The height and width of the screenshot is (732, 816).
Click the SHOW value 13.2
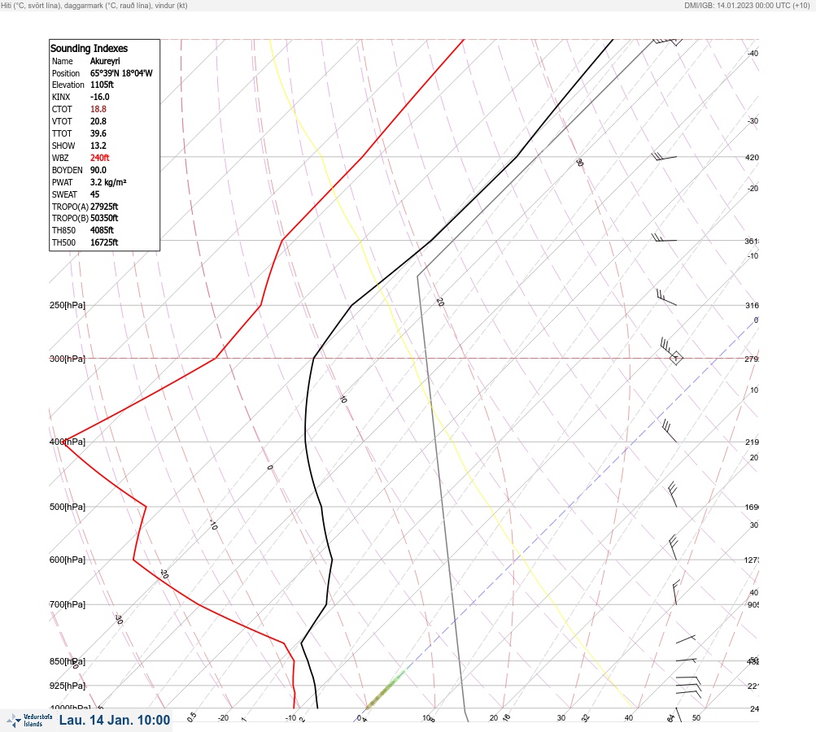pyautogui.click(x=98, y=146)
